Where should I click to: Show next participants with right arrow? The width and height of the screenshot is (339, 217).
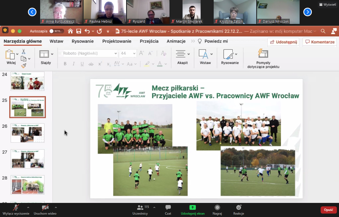click(308, 12)
